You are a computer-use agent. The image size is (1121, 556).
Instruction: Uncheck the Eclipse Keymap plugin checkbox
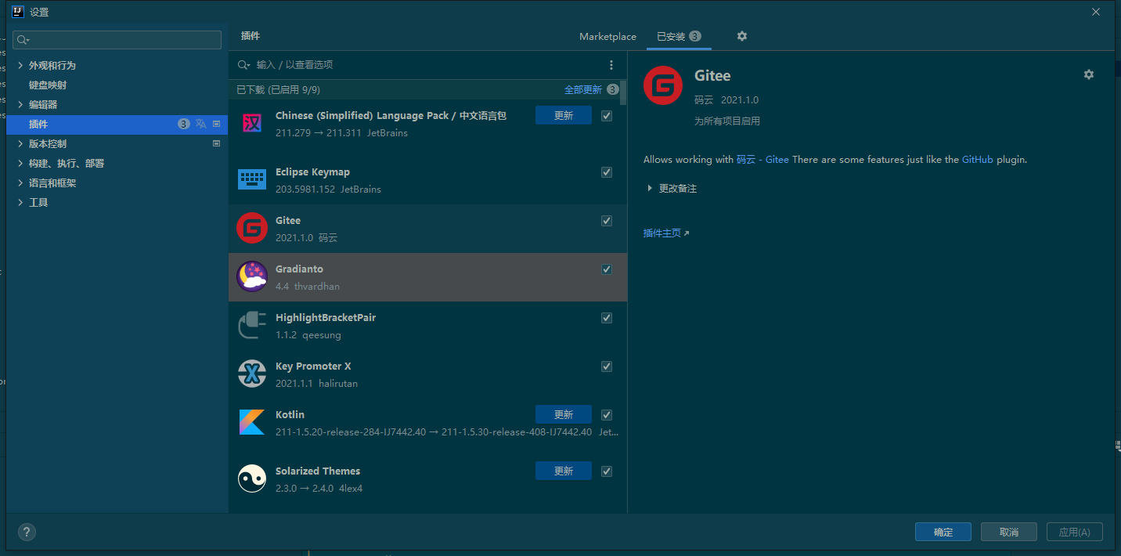[x=607, y=172]
